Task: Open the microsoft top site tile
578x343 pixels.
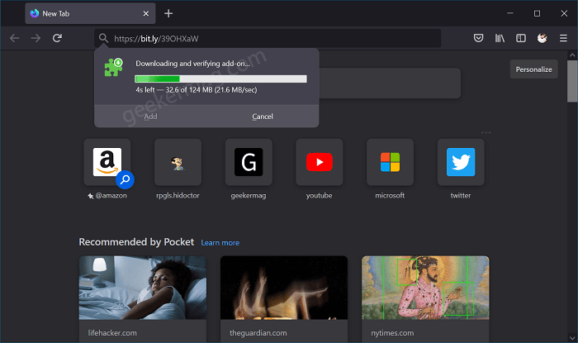Action: tap(390, 162)
